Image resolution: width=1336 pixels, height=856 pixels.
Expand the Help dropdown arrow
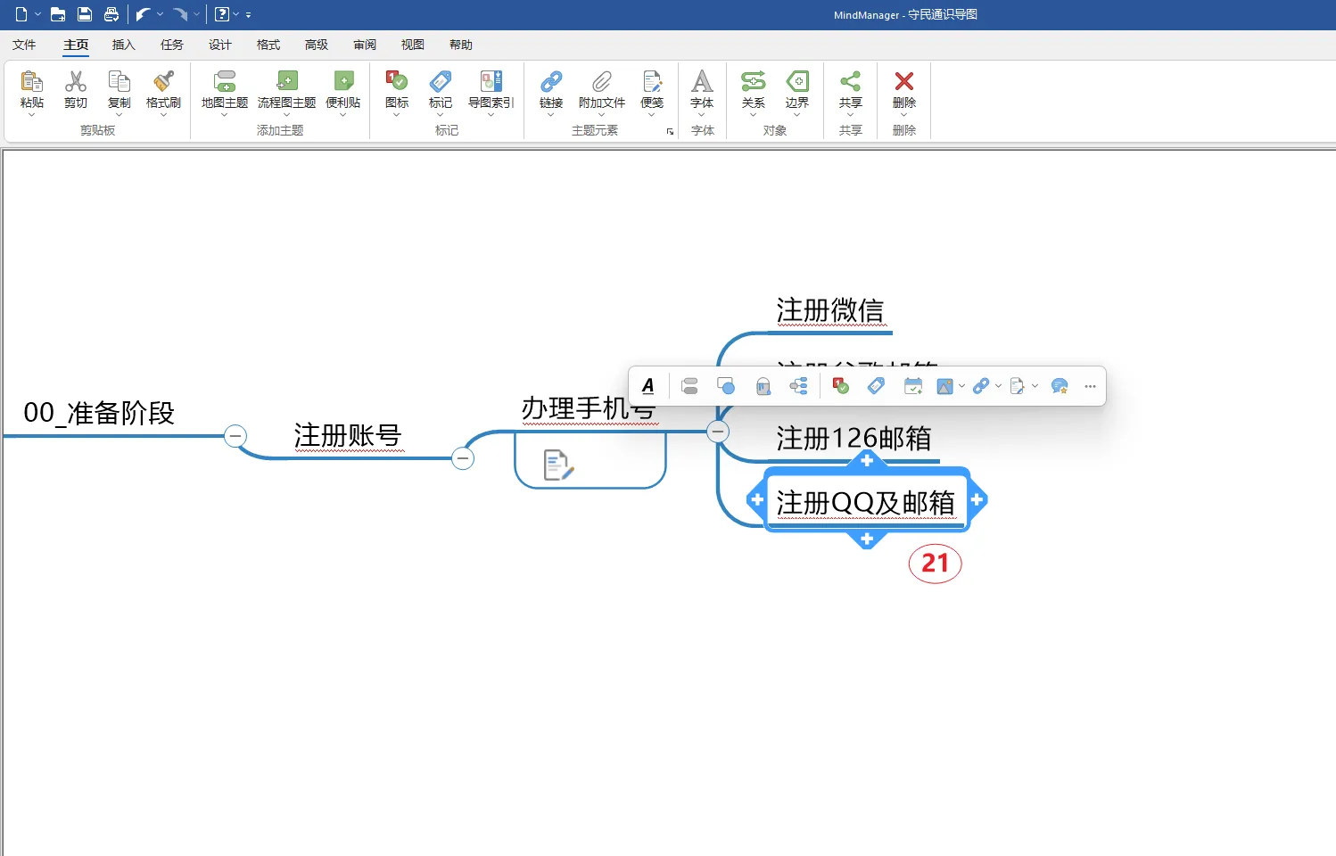236,14
